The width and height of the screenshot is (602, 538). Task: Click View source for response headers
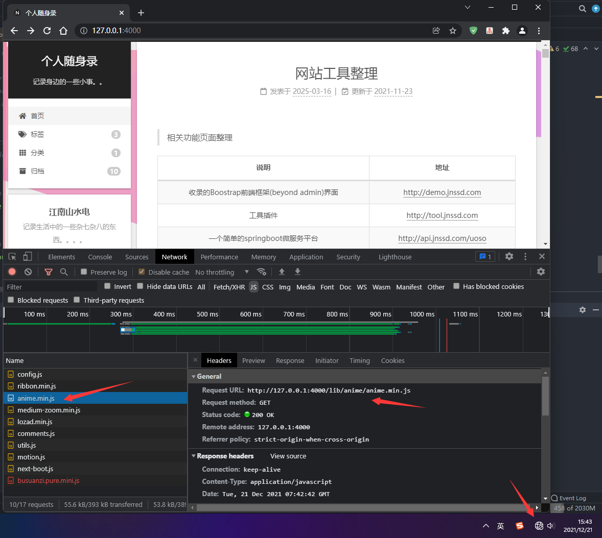288,456
